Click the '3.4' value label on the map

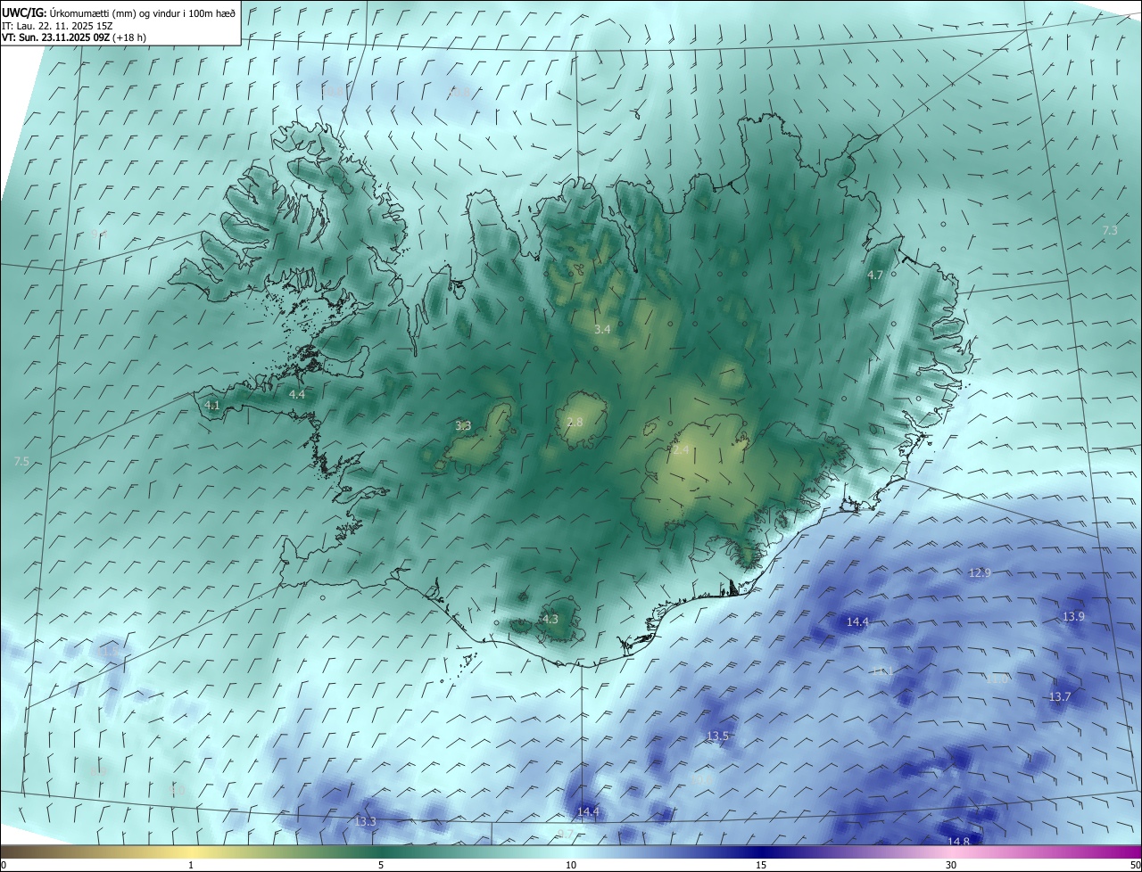click(602, 329)
